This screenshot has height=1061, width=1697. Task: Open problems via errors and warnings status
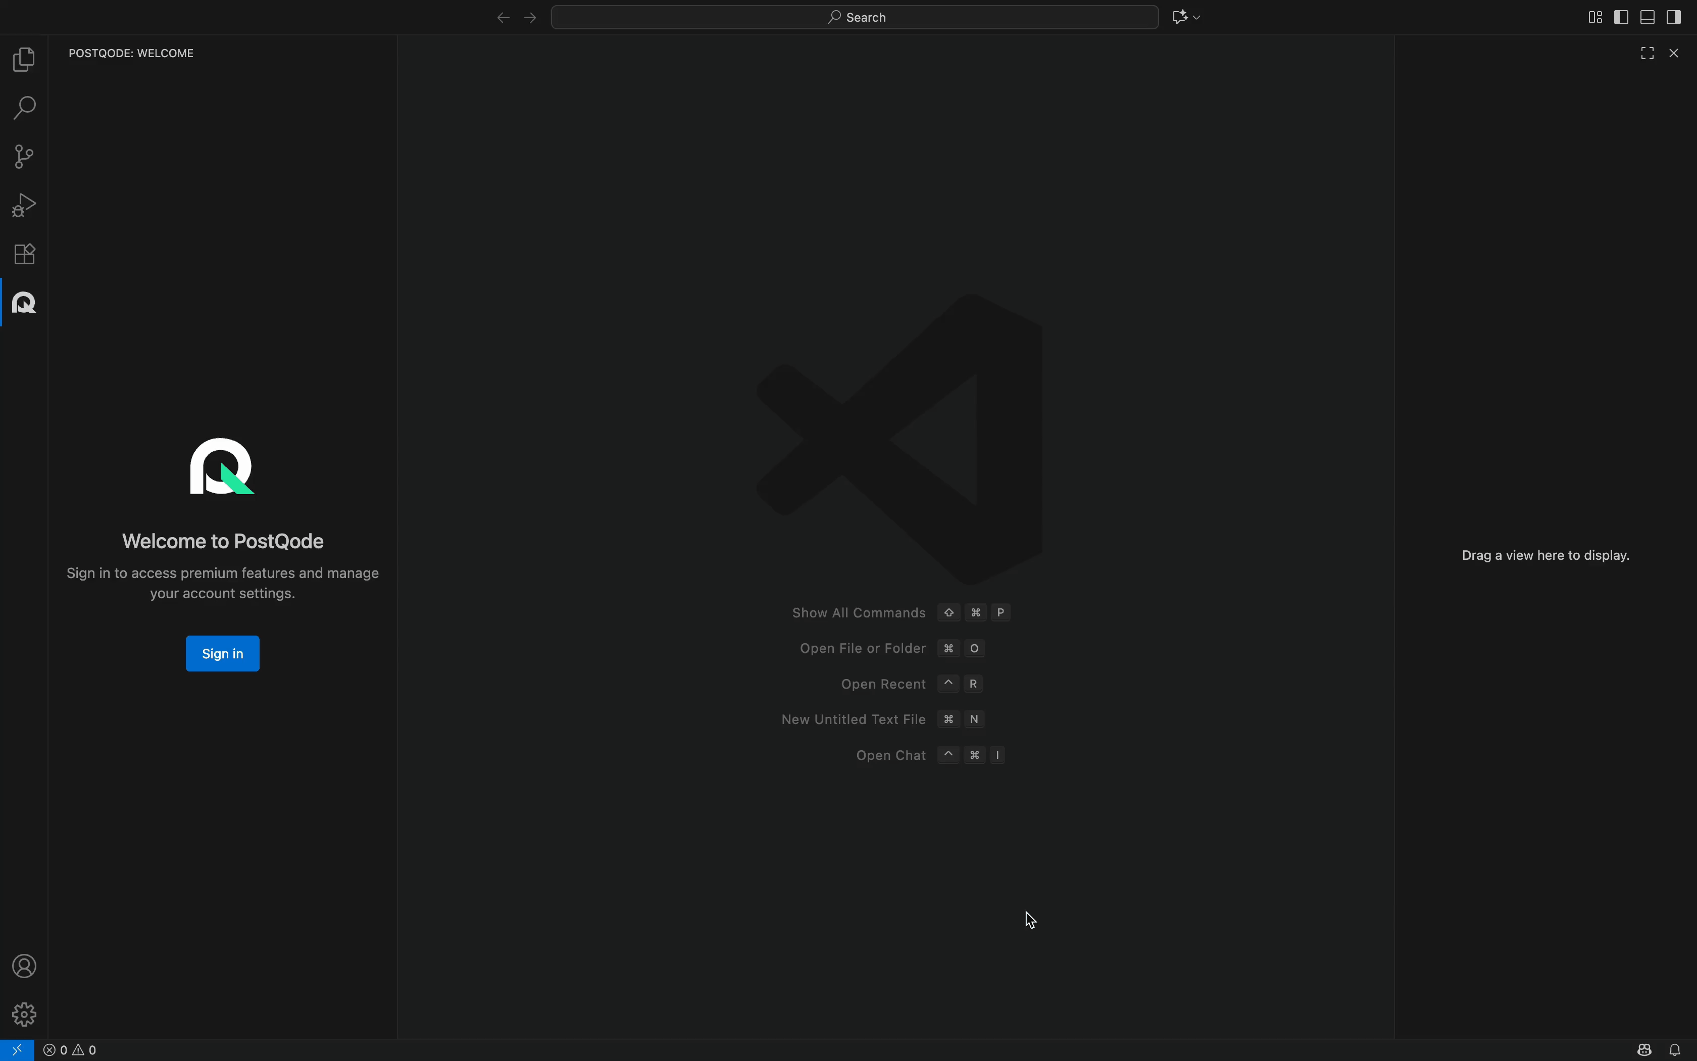70,1050
